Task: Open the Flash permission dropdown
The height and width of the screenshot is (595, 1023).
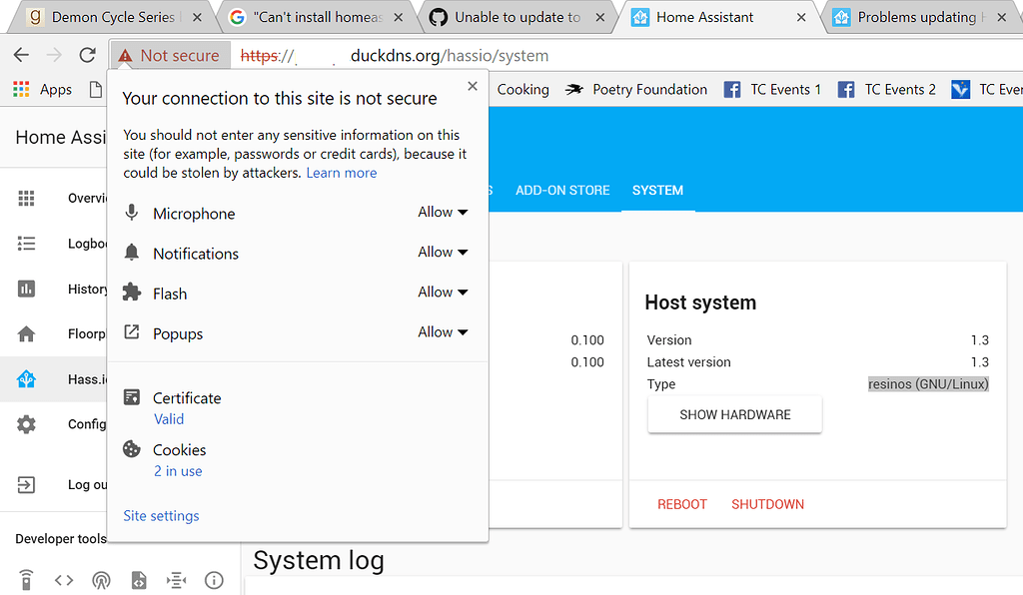Action: click(x=443, y=293)
